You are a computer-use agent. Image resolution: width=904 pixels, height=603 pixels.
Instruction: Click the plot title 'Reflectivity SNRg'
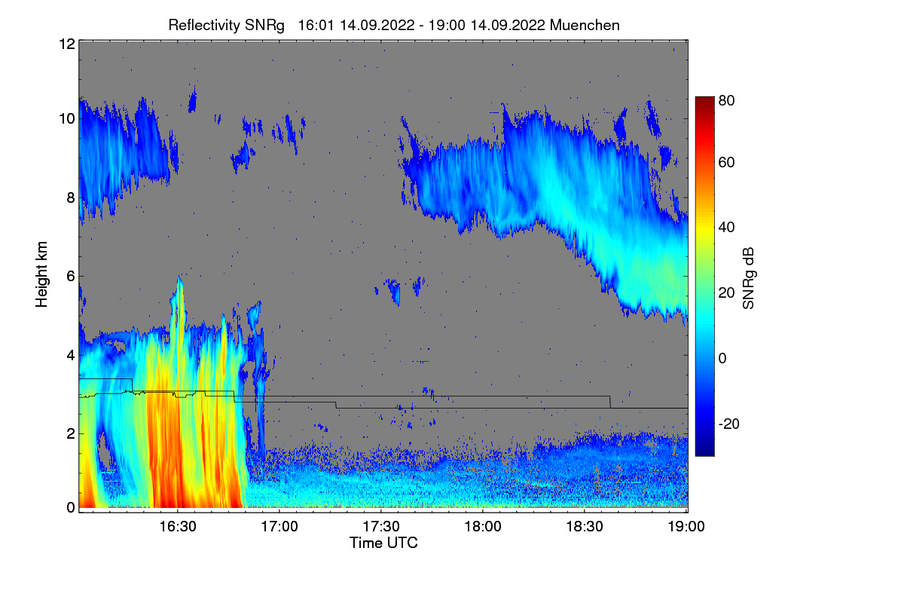[227, 25]
